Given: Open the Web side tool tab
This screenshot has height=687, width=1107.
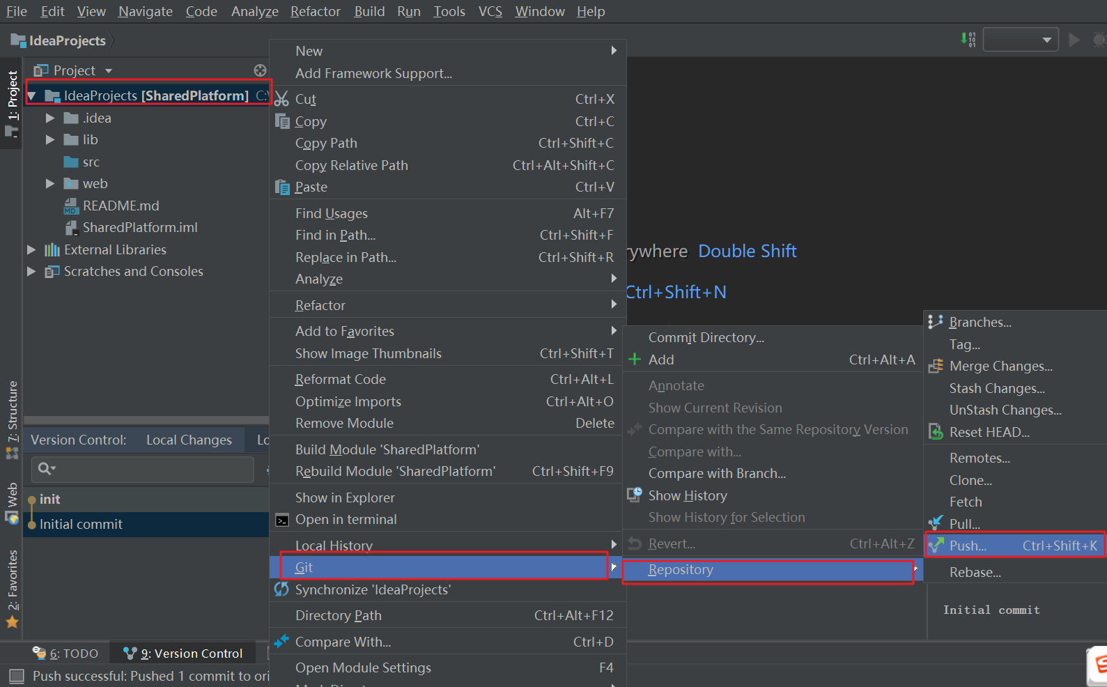Looking at the screenshot, I should [12, 503].
